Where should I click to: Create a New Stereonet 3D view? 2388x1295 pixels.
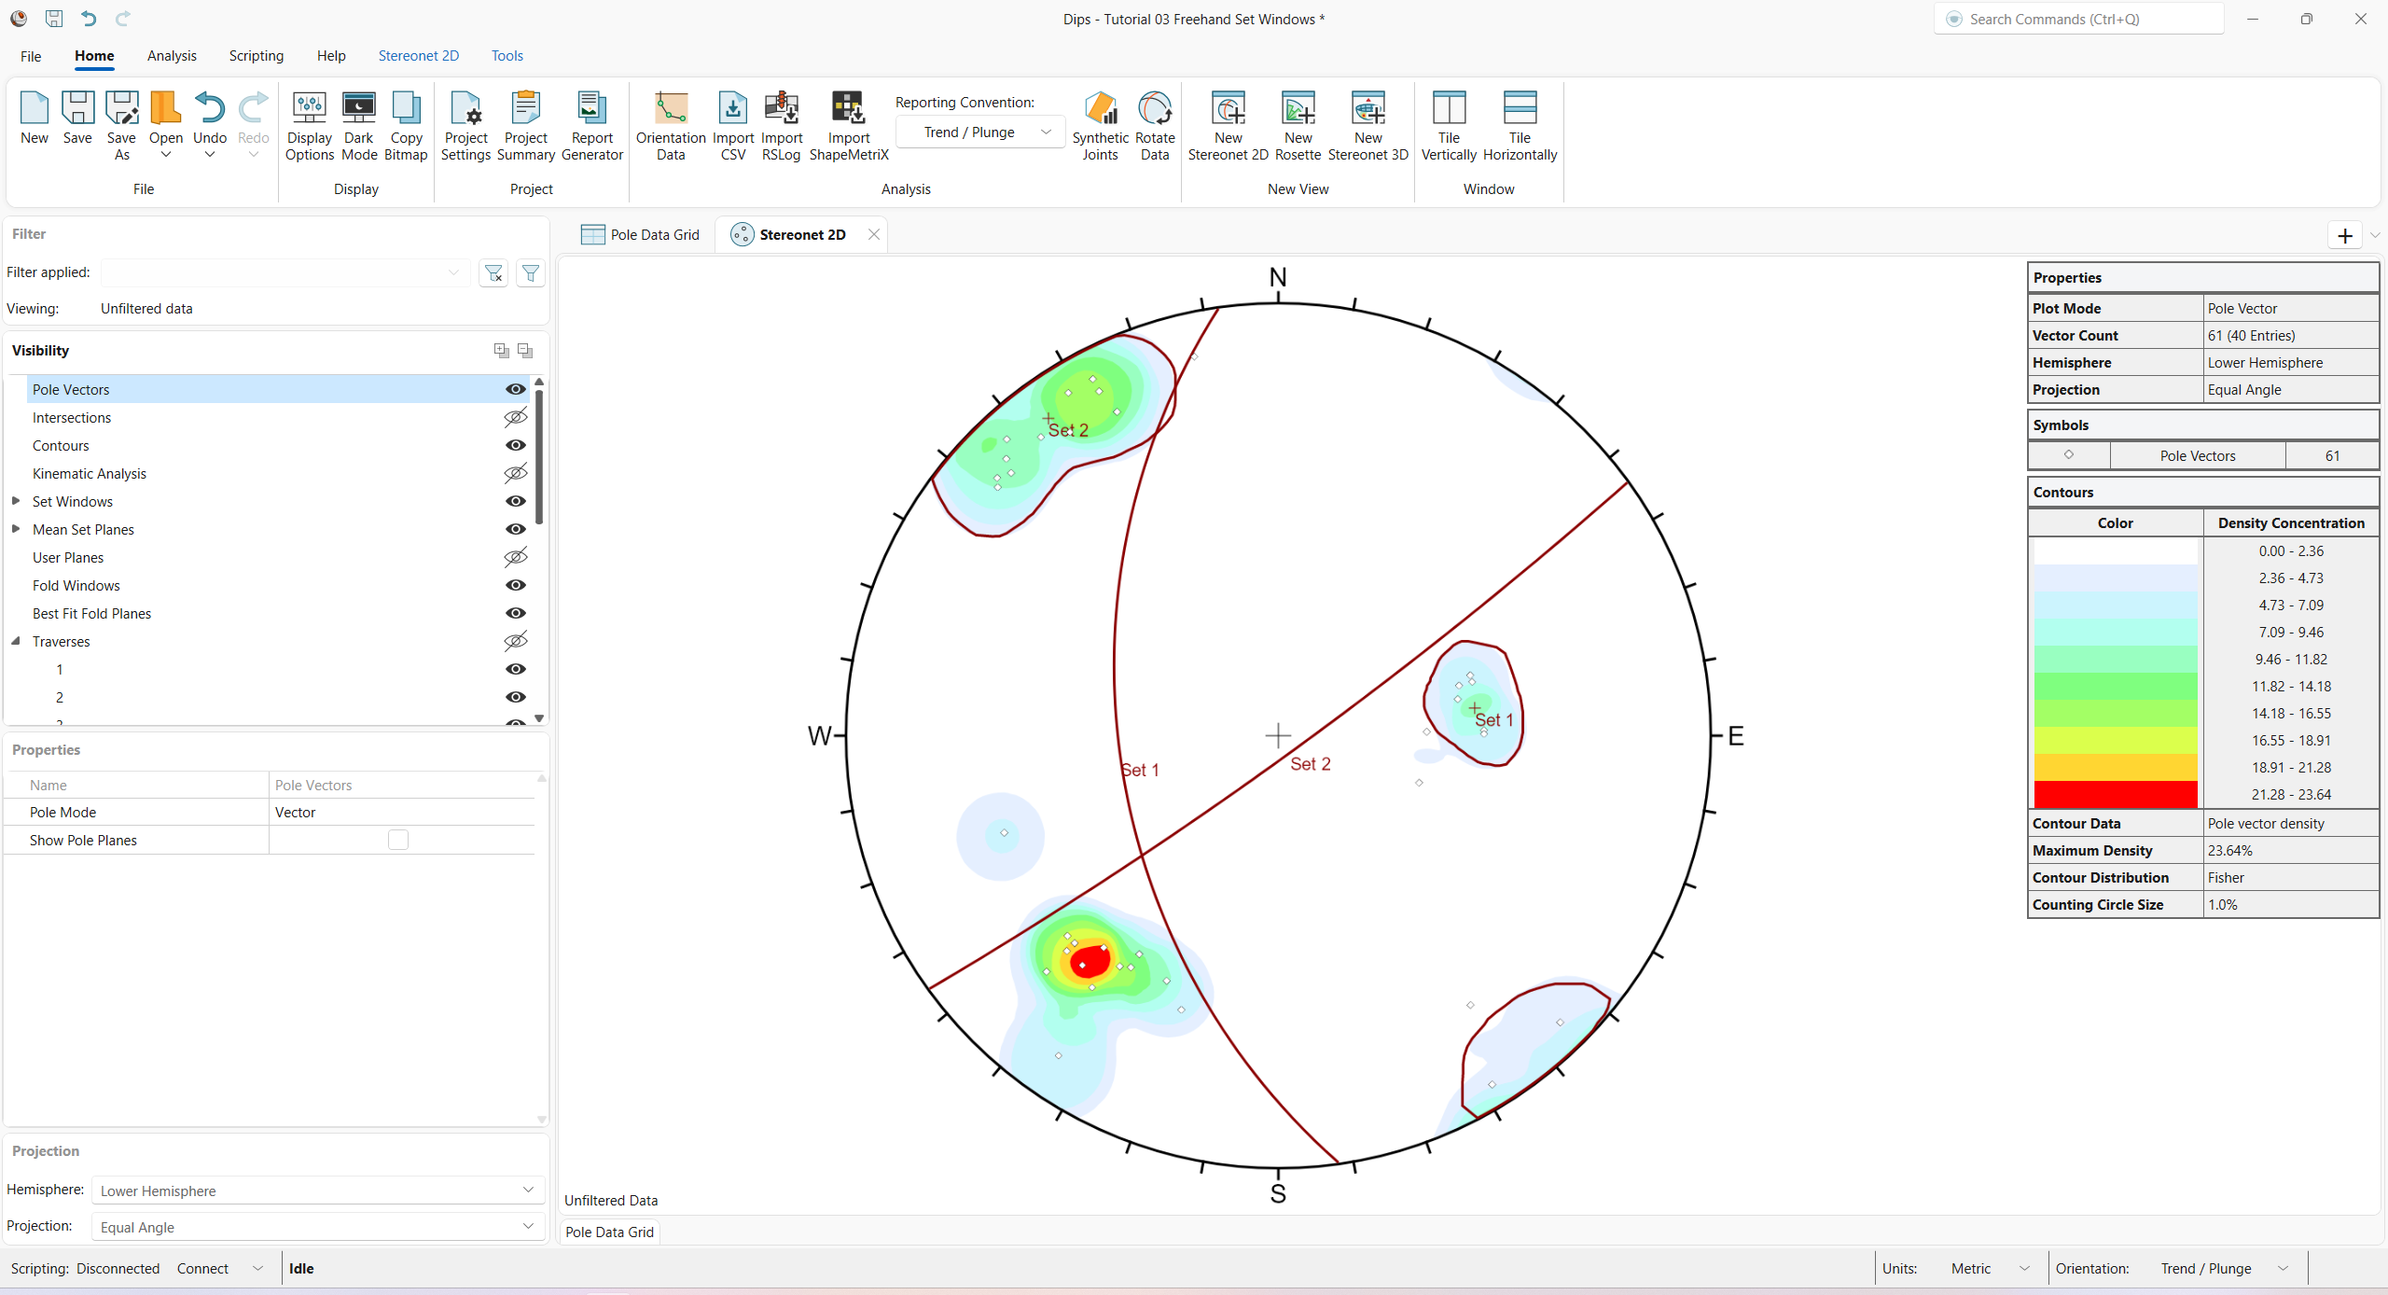tap(1368, 124)
